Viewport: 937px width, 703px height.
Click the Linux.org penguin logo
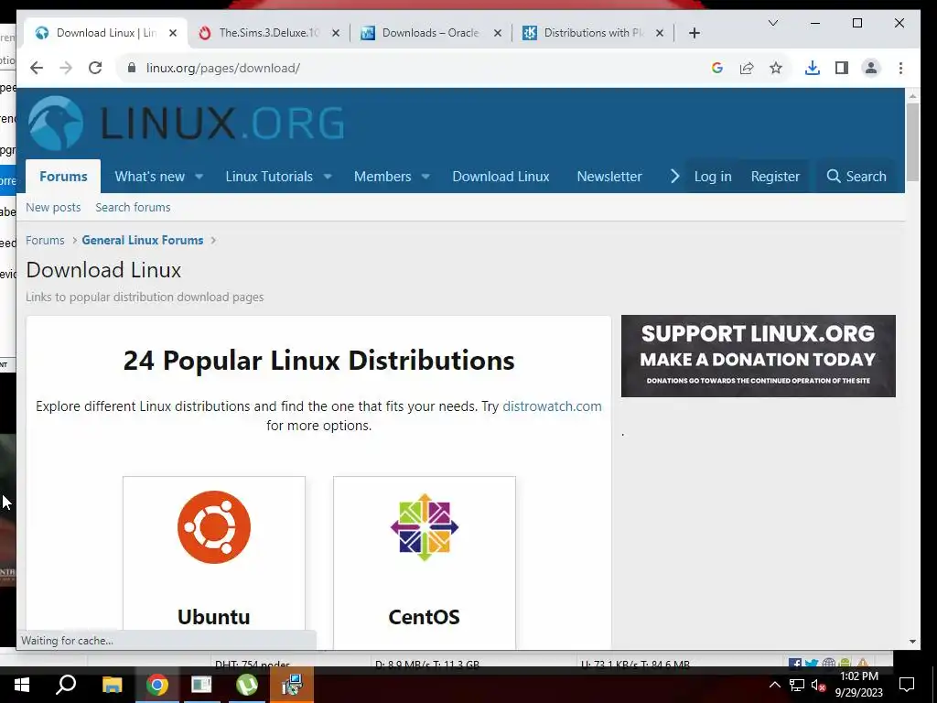pos(56,123)
